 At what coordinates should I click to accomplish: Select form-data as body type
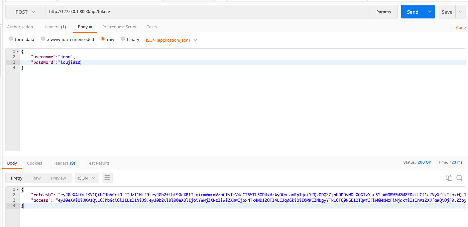tap(10, 39)
